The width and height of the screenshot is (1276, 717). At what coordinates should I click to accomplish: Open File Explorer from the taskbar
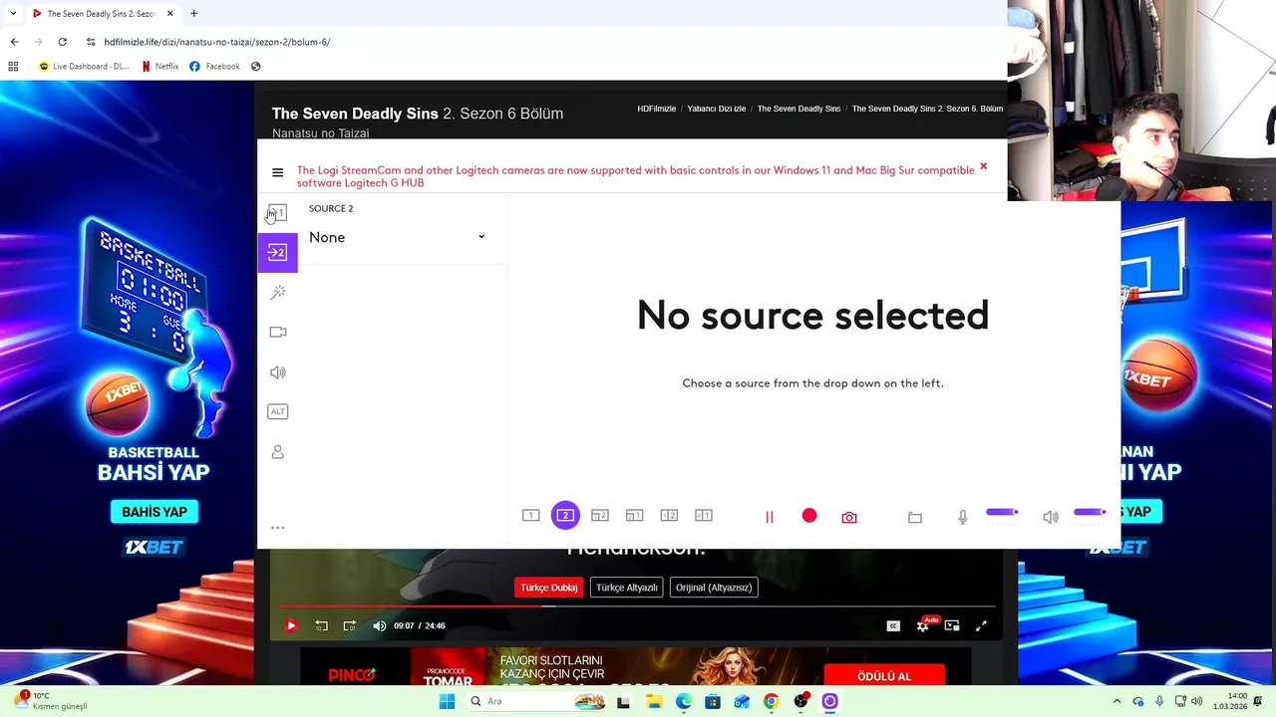[x=654, y=701]
